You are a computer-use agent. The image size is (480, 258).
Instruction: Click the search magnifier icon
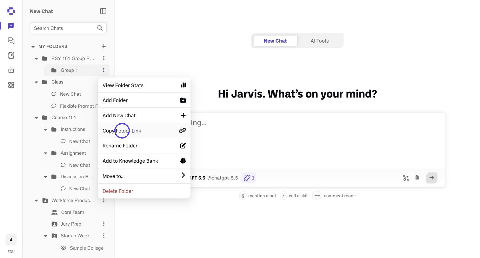[x=100, y=28]
